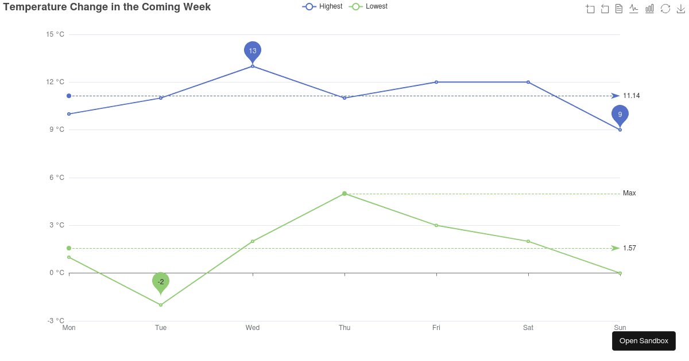The width and height of the screenshot is (689, 361).
Task: Click the blue Highest legend circle
Action: tap(309, 6)
